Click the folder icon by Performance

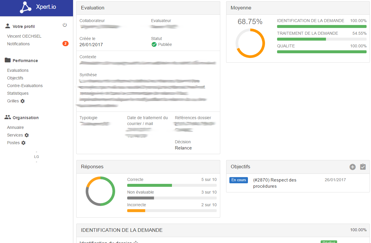coord(8,60)
